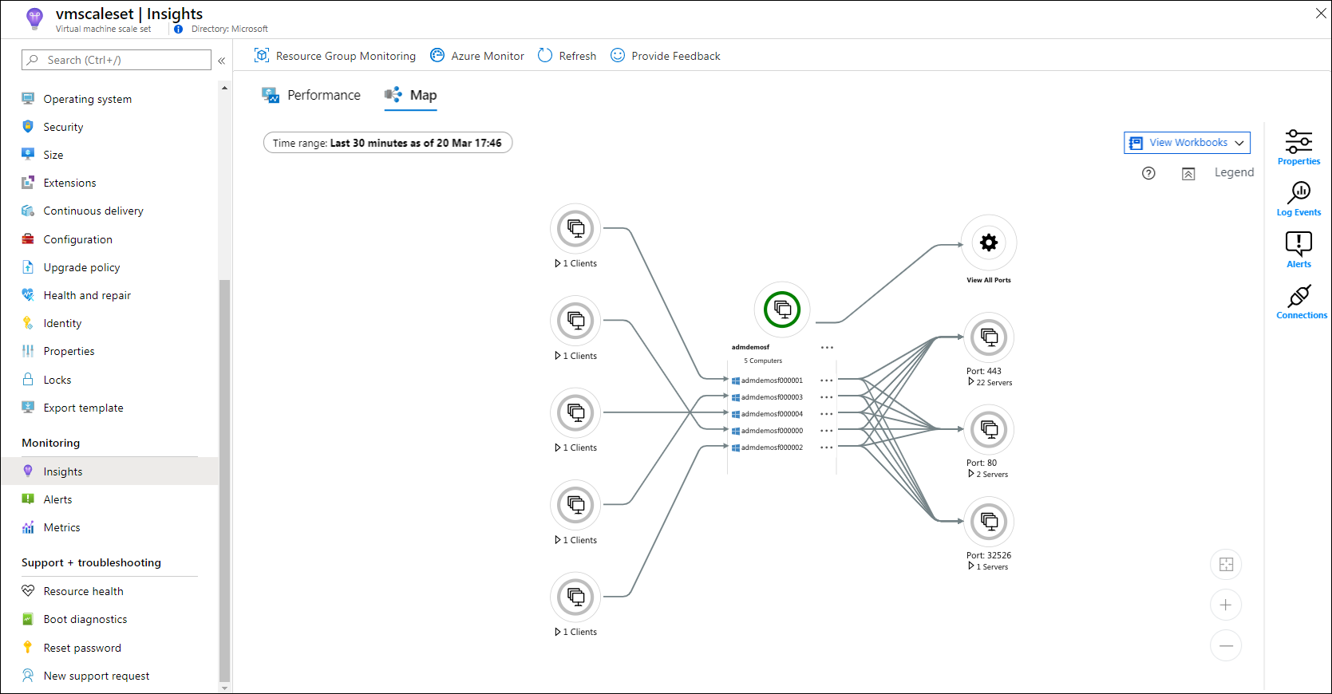This screenshot has height=694, width=1332.
Task: Collapse the Legend panel toggle
Action: coord(1188,174)
